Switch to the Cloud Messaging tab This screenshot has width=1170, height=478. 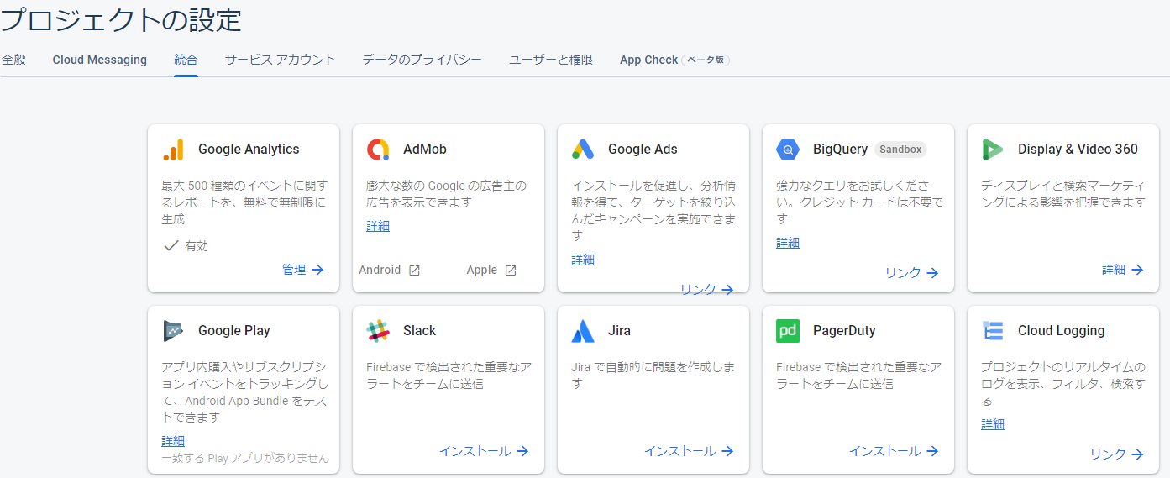99,60
